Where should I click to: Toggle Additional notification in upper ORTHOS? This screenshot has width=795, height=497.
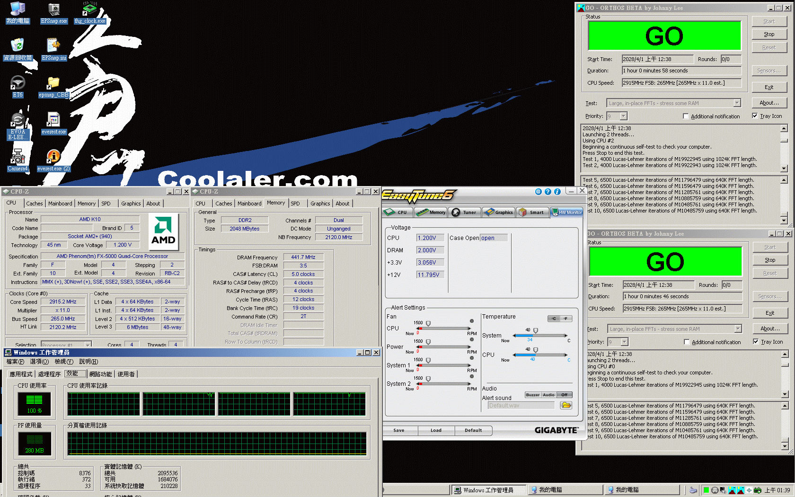coord(685,116)
